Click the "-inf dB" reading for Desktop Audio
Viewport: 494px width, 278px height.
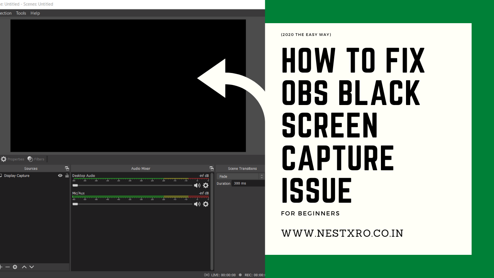pyautogui.click(x=204, y=176)
